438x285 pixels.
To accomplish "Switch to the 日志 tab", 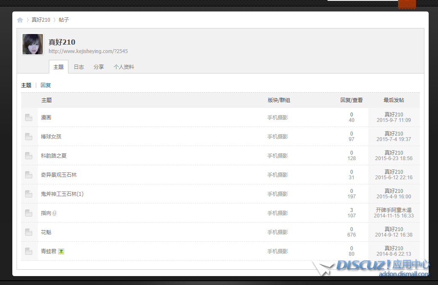I will (x=79, y=67).
